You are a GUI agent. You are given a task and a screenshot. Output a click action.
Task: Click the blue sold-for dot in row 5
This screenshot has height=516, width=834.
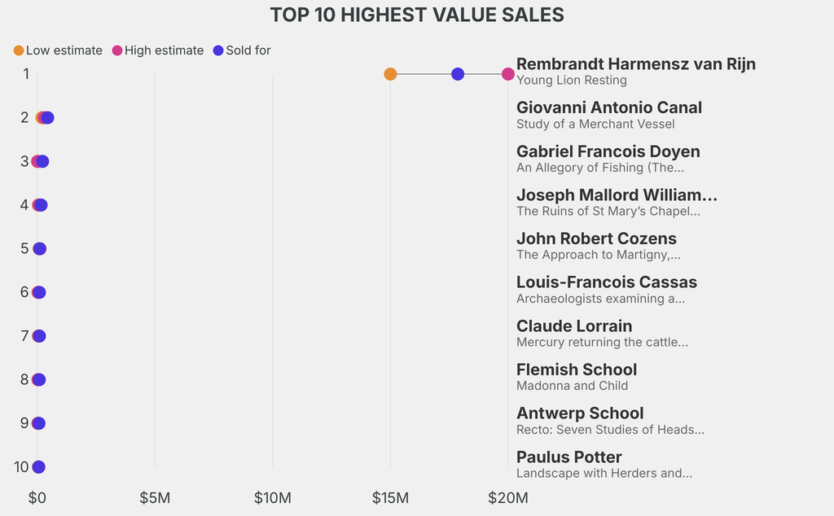pyautogui.click(x=40, y=249)
